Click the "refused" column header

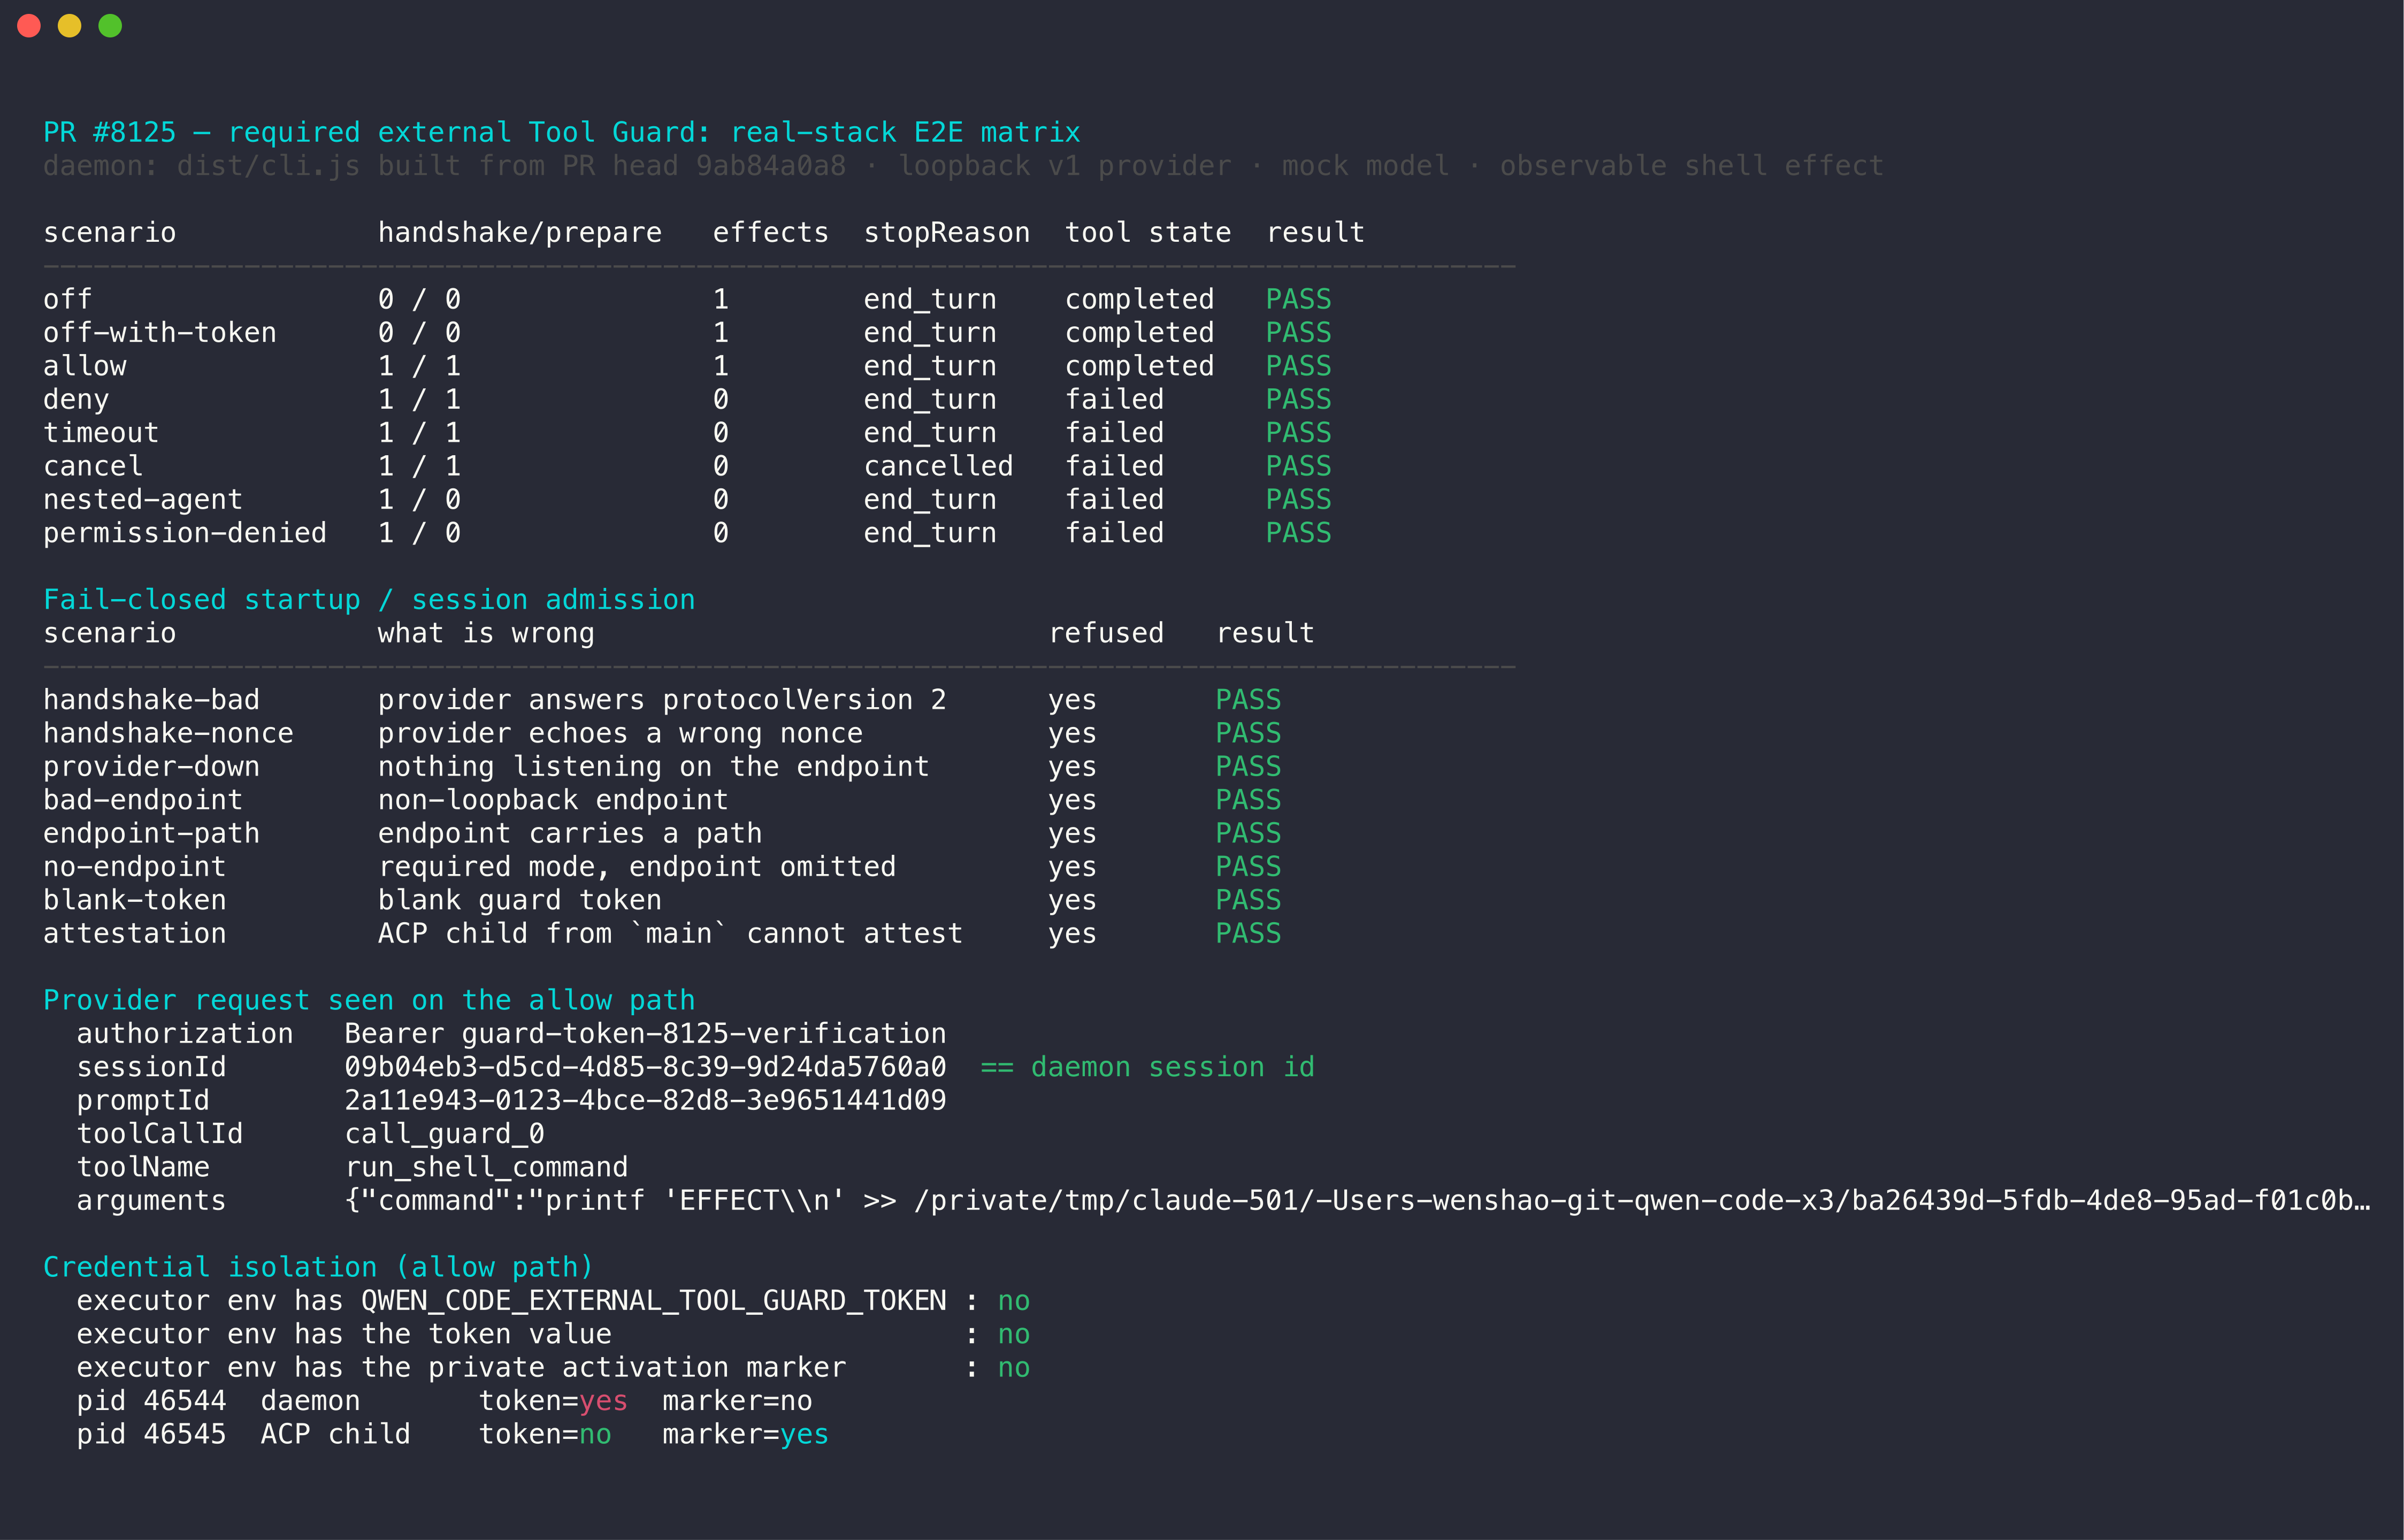pos(1106,633)
